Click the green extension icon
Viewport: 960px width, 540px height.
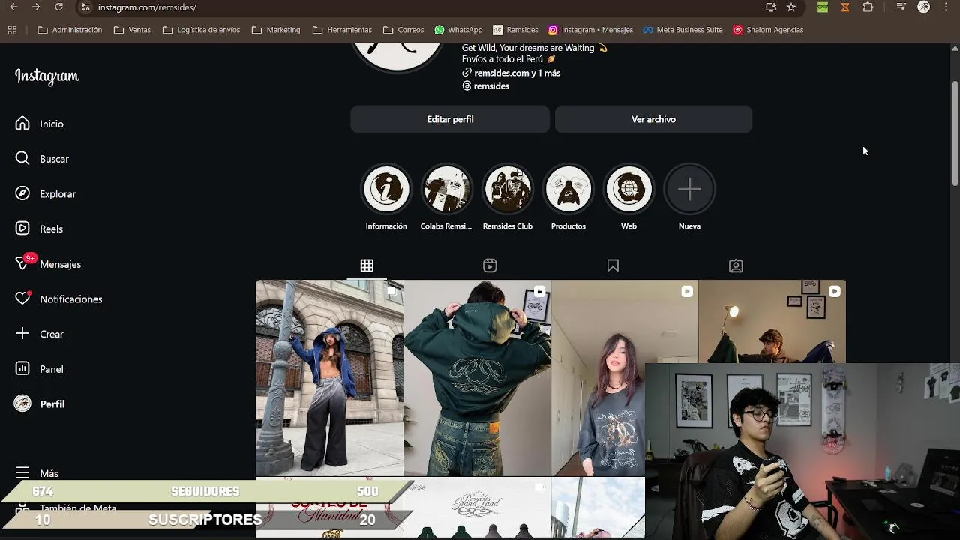tap(823, 7)
